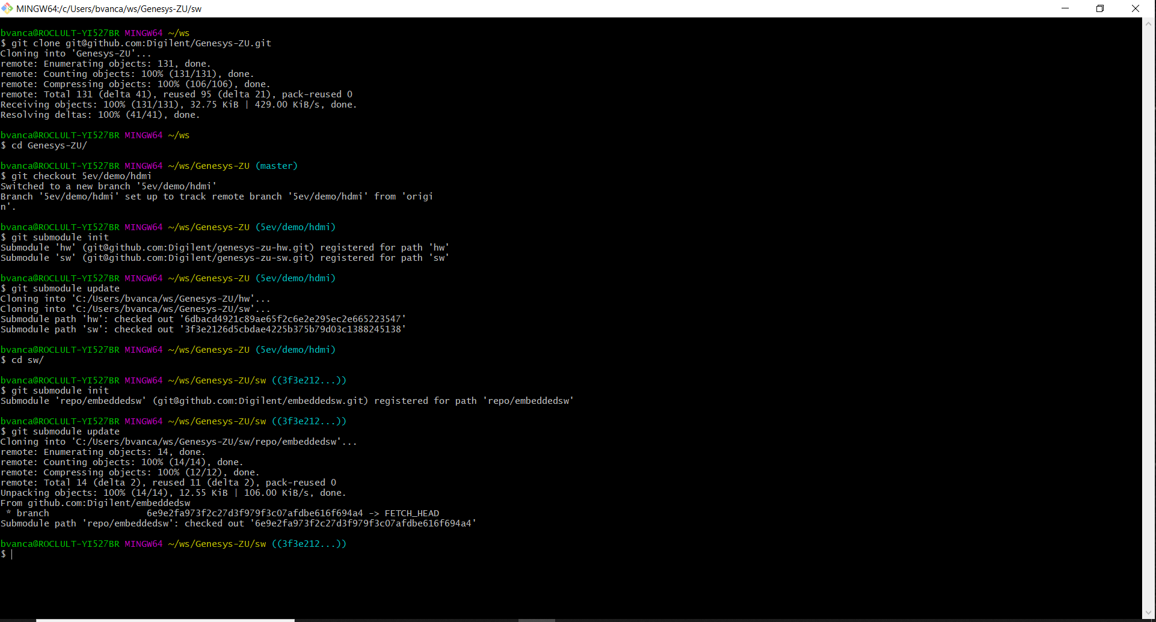Click the 'git clone git@github.com:Digilent/Genesys-ZU.git' command line
Viewport: 1156px width, 622px height.
(136, 43)
